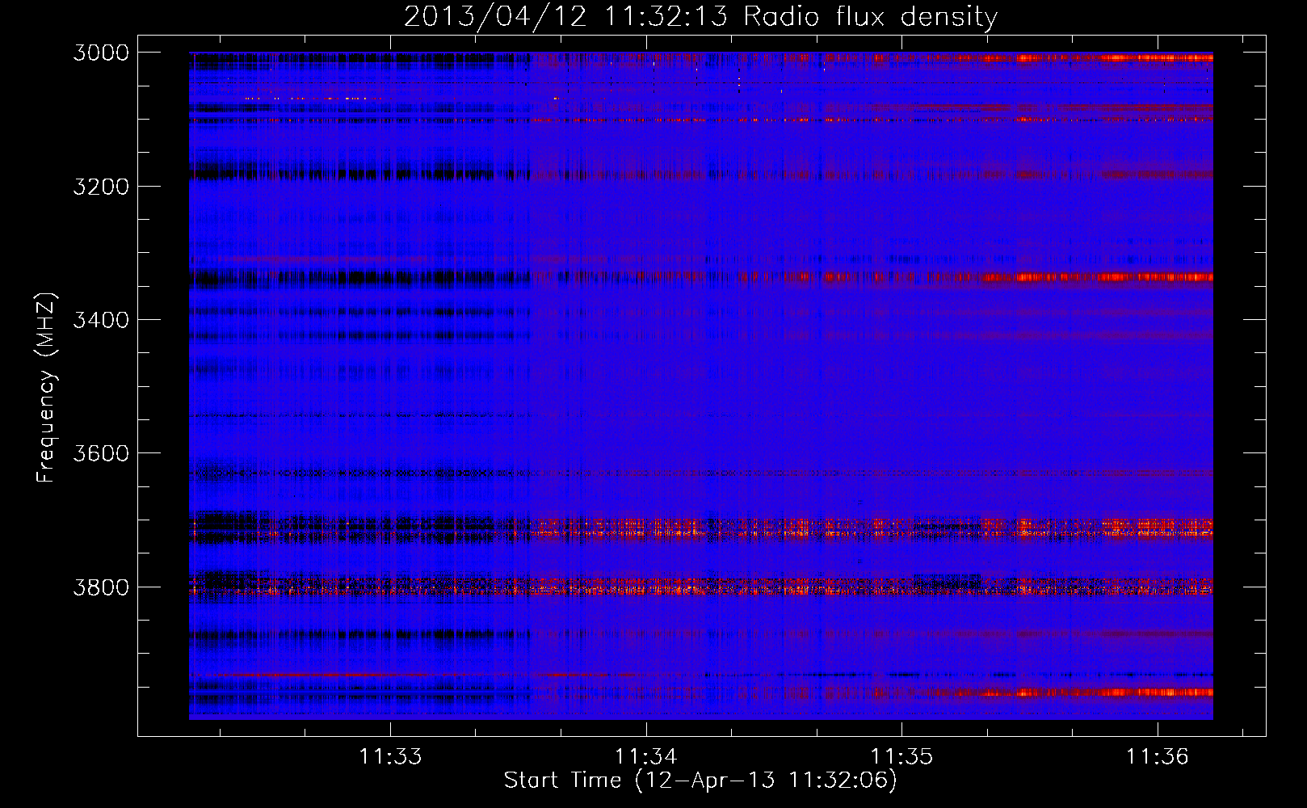This screenshot has width=1307, height=808.
Task: Click the 11:33 time tick label
Action: 391,756
